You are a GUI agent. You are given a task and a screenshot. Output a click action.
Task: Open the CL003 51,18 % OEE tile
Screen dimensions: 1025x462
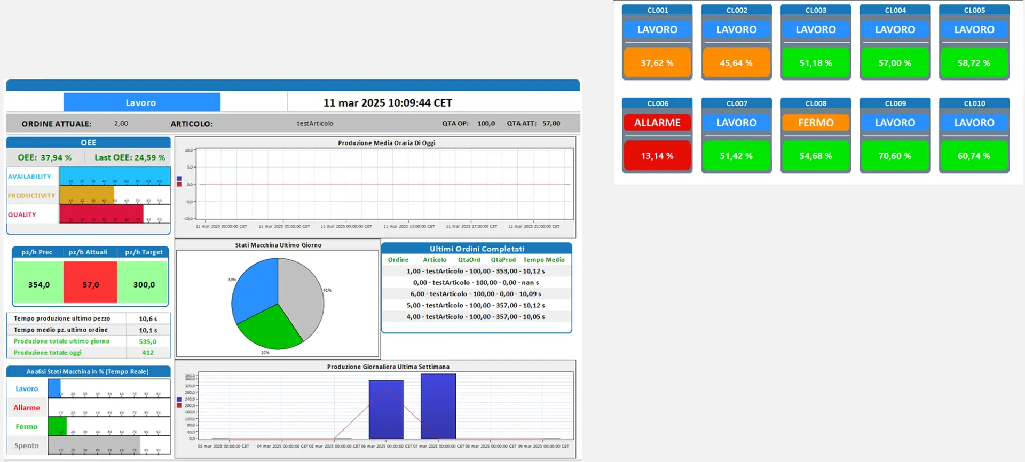click(x=816, y=63)
